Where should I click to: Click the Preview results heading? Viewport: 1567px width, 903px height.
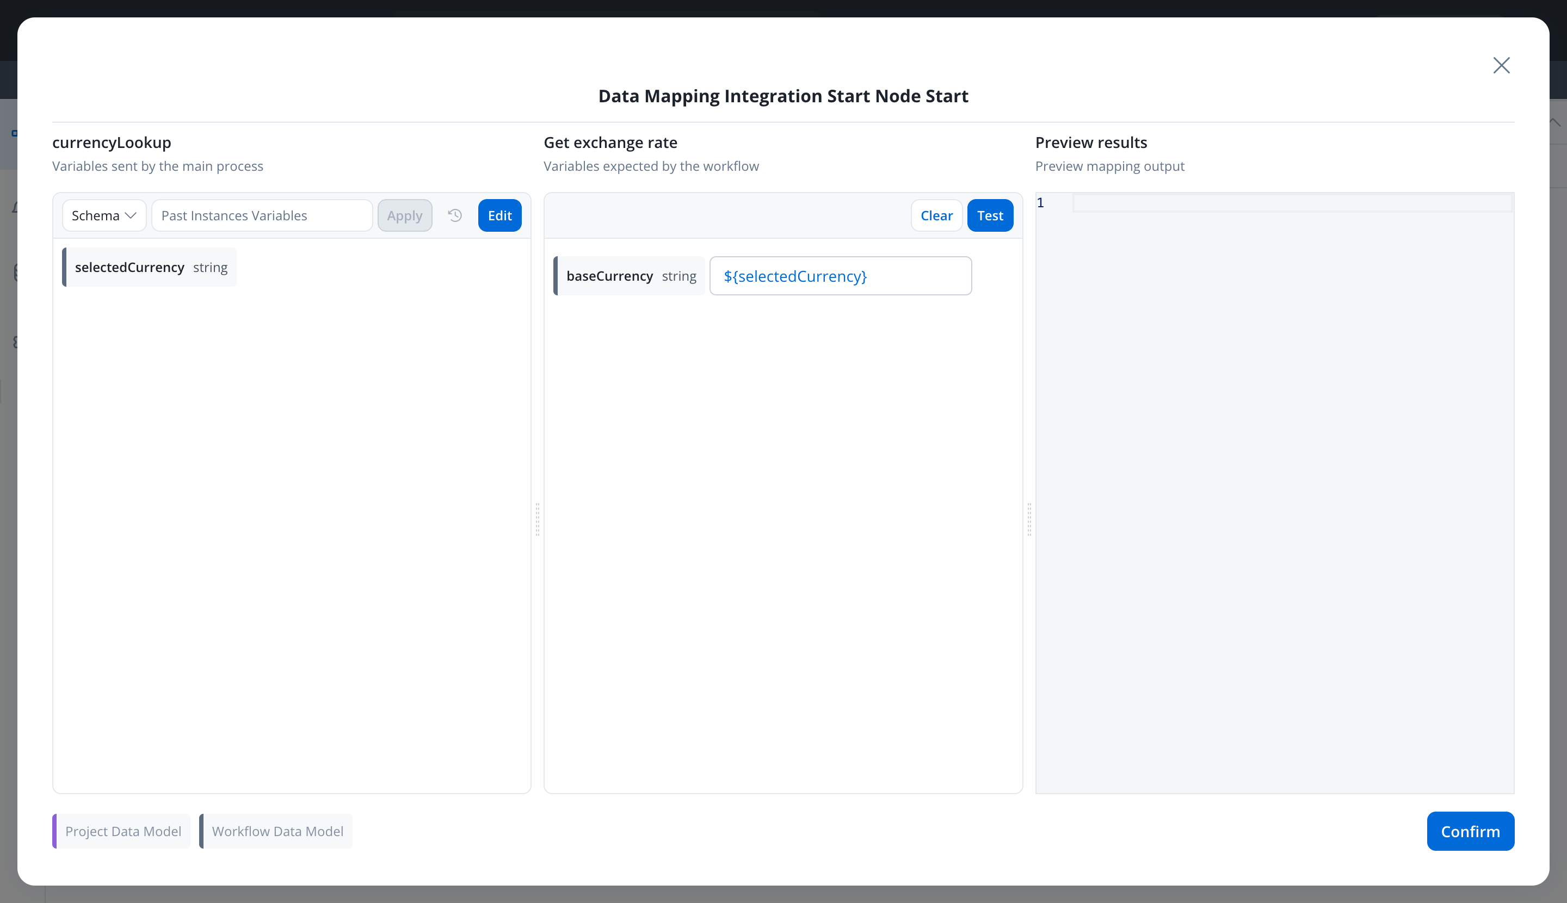point(1091,142)
